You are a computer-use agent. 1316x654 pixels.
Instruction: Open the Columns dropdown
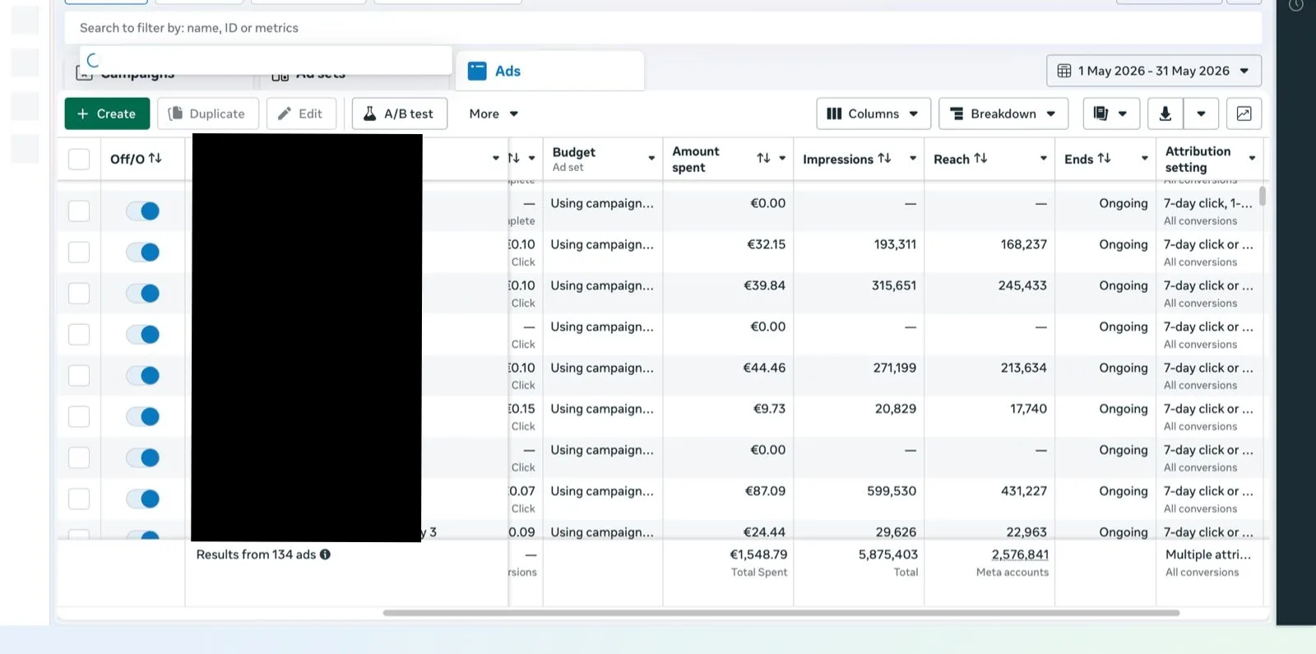coord(873,114)
